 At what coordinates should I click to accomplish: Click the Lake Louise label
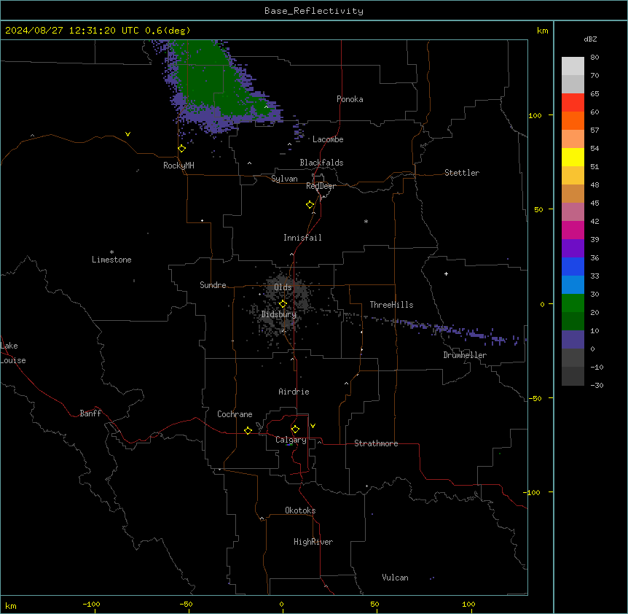(13, 353)
